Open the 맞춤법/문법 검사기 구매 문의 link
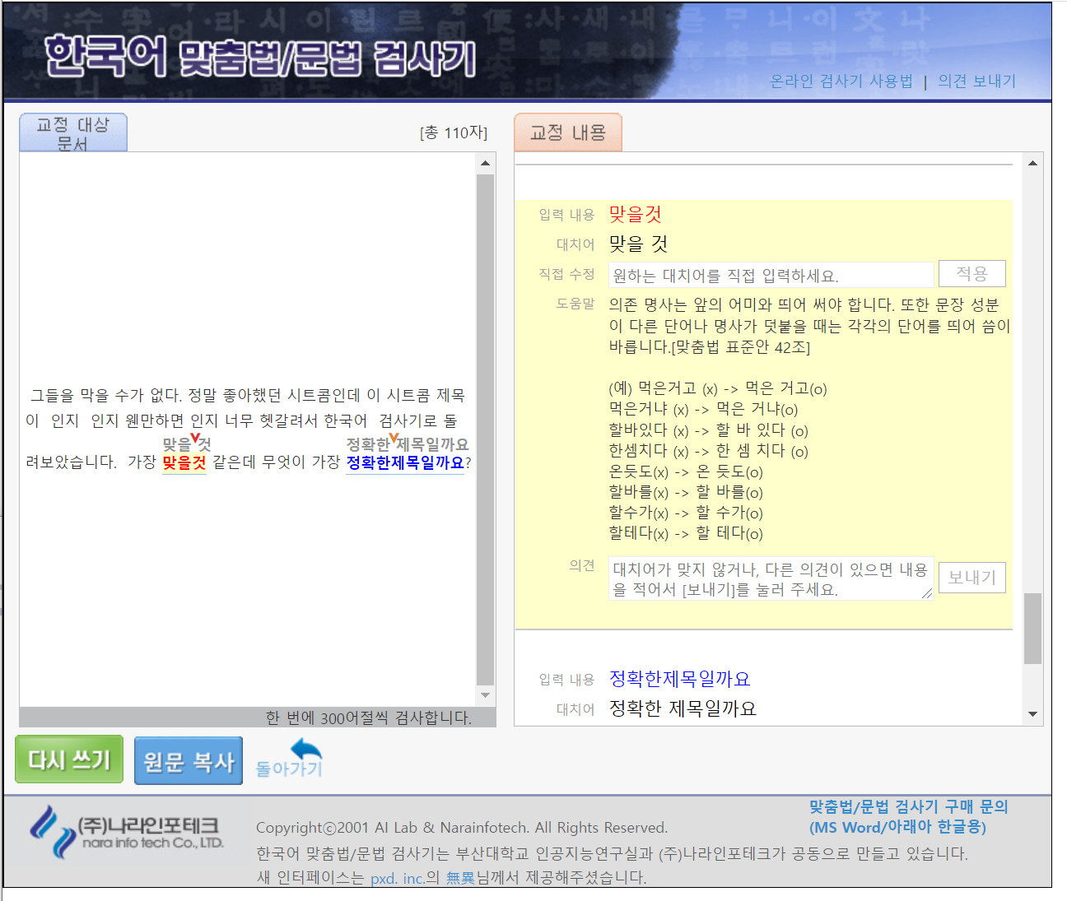The height and width of the screenshot is (901, 1067). (x=906, y=807)
